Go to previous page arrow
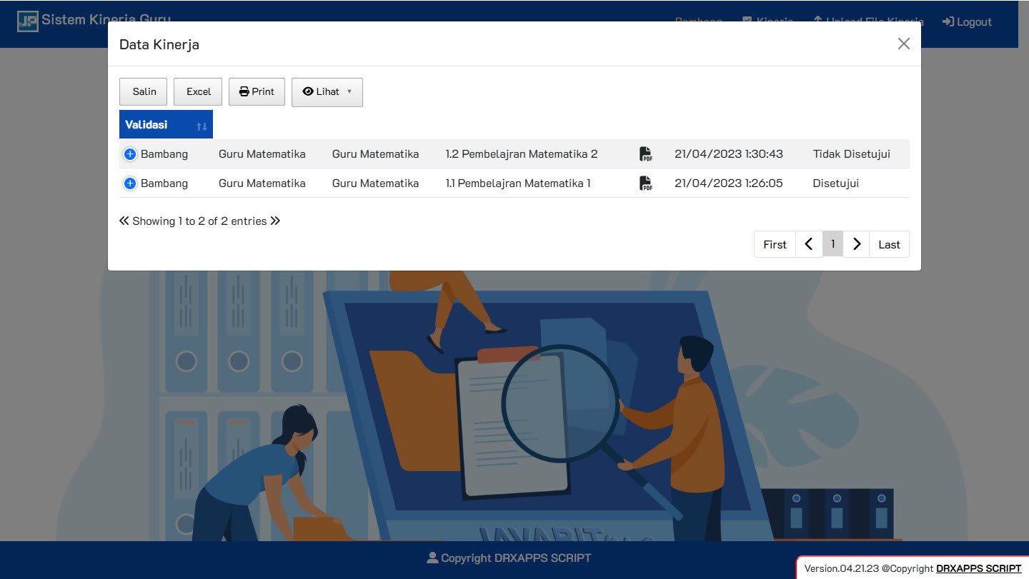1029x579 pixels. 809,244
